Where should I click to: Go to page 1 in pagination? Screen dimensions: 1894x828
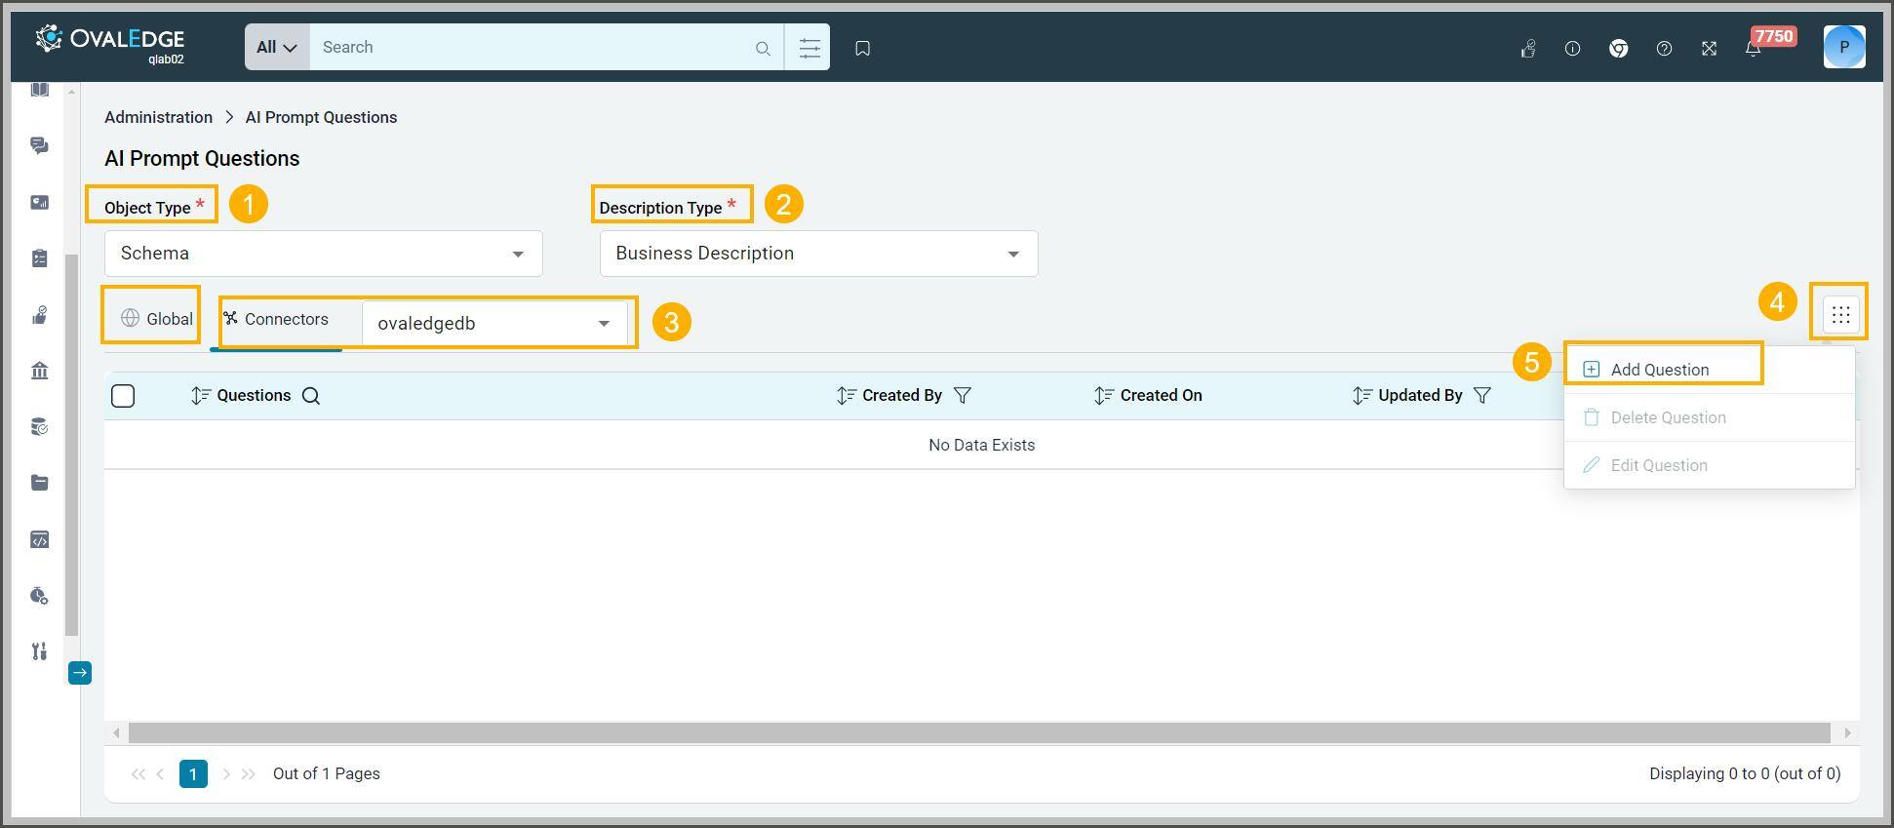click(x=193, y=774)
